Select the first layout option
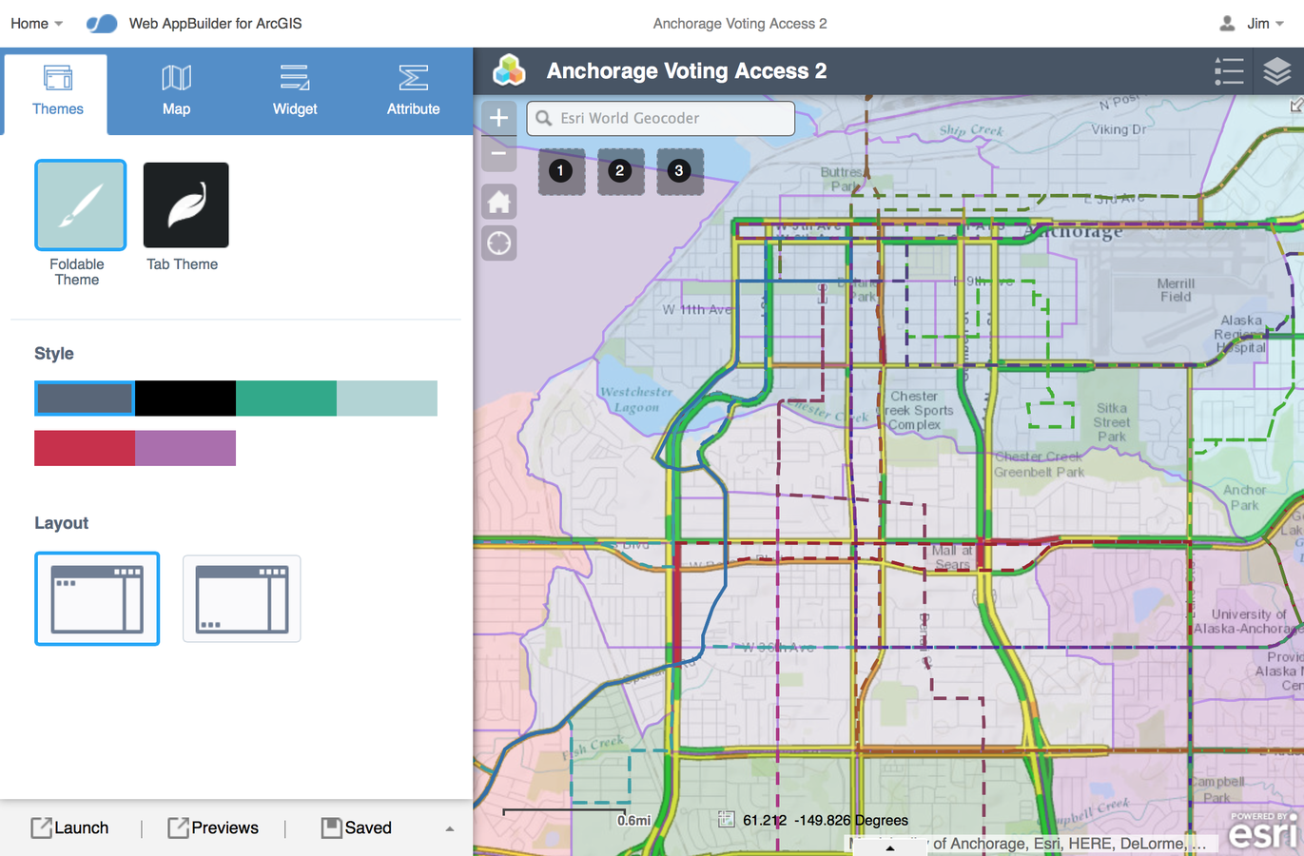1304x856 pixels. pyautogui.click(x=97, y=598)
